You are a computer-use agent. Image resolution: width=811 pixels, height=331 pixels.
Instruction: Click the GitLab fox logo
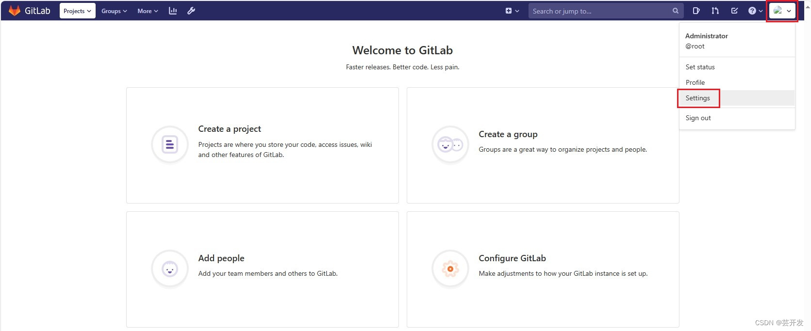point(15,11)
